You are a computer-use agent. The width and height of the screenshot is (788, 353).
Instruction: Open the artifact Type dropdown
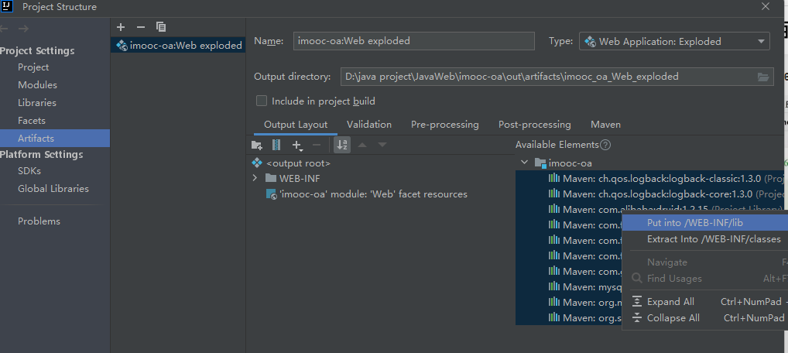[x=674, y=41]
